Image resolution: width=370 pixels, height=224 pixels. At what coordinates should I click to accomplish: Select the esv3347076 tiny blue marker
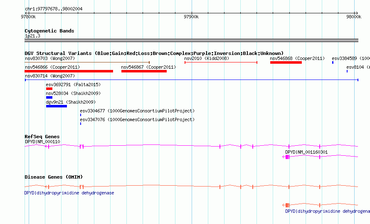(81, 124)
